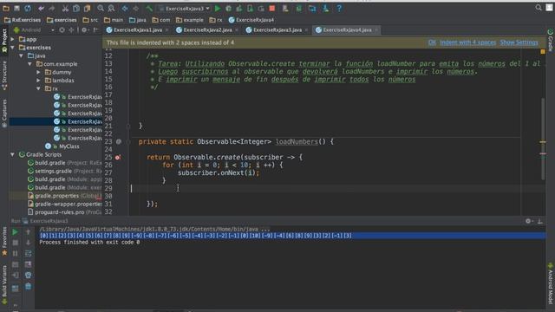The image size is (555, 312).
Task: Toggle breakpoint on line 25
Action: click(118, 157)
